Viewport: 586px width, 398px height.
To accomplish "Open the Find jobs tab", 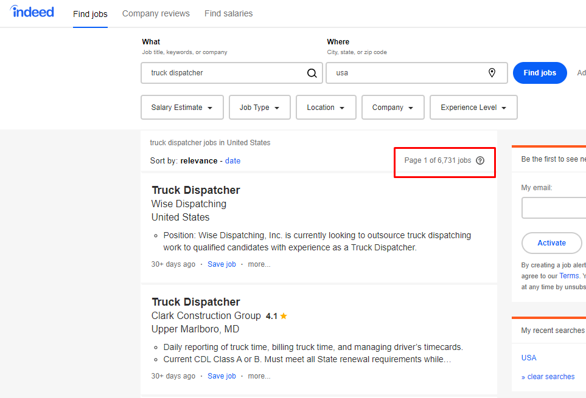I will pyautogui.click(x=90, y=14).
